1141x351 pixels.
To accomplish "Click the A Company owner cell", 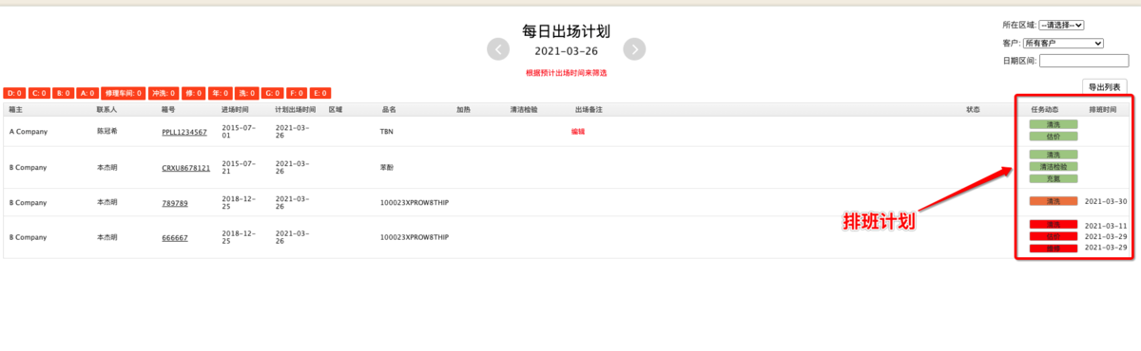I will pyautogui.click(x=29, y=132).
